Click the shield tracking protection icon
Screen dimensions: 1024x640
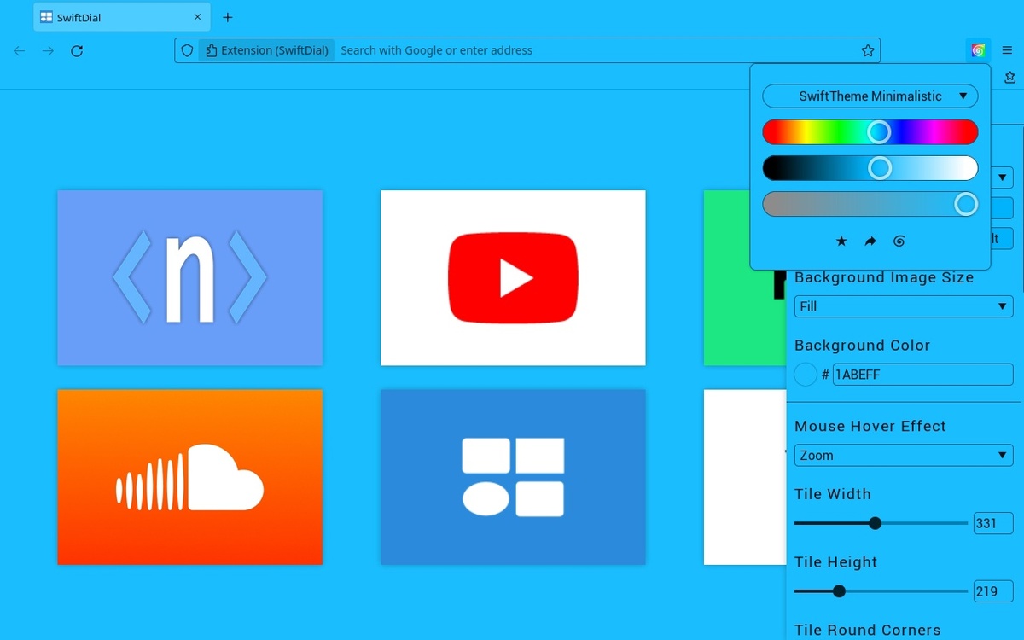pyautogui.click(x=188, y=50)
